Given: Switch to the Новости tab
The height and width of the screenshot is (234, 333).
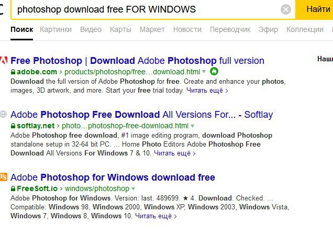Looking at the screenshot, I should (187, 29).
